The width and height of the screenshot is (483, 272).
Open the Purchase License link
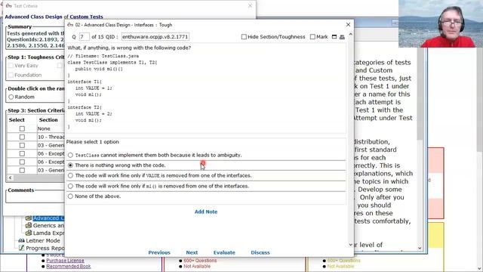65,261
